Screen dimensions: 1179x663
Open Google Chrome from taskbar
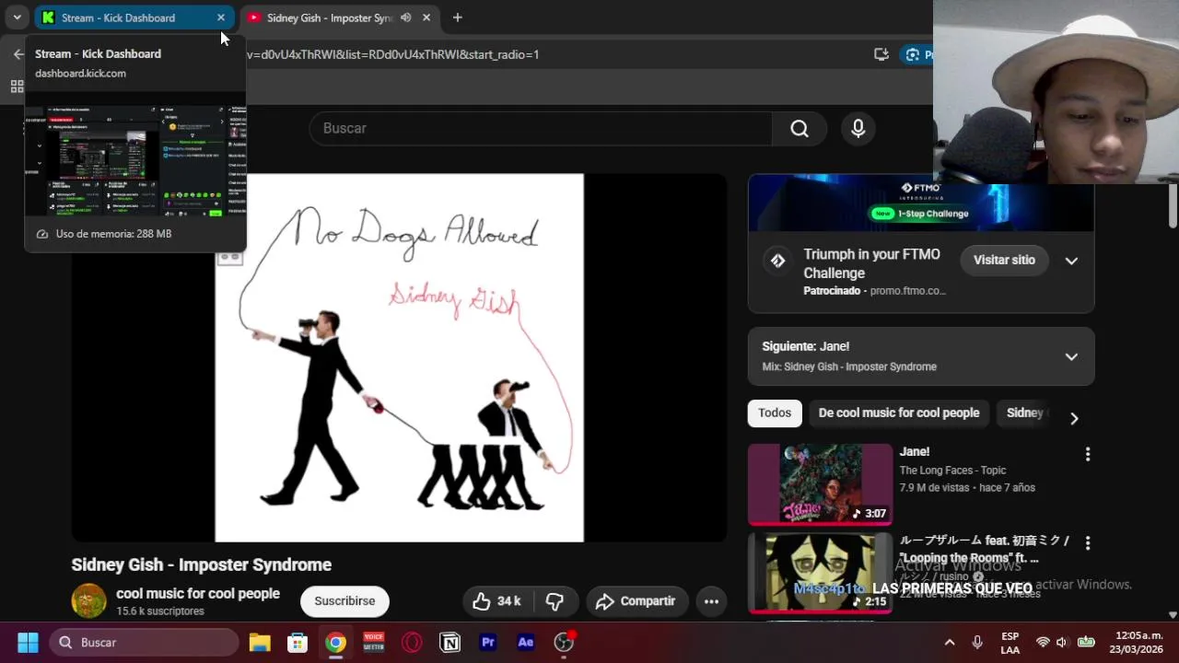pos(335,643)
